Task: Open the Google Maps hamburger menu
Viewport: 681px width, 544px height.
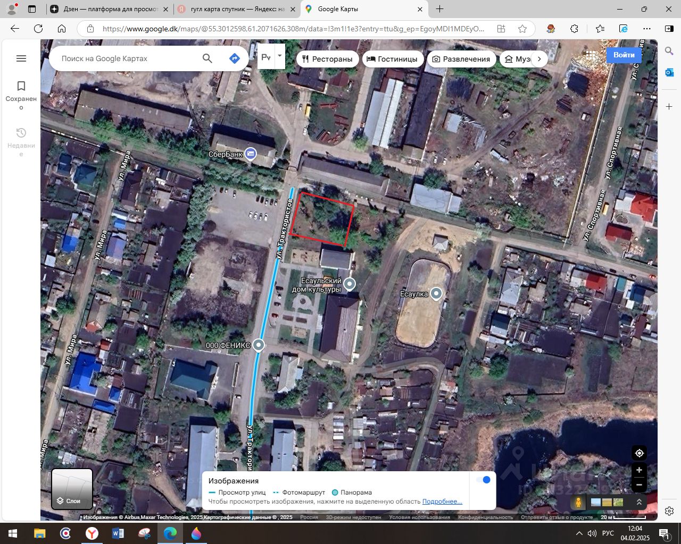Action: click(21, 58)
